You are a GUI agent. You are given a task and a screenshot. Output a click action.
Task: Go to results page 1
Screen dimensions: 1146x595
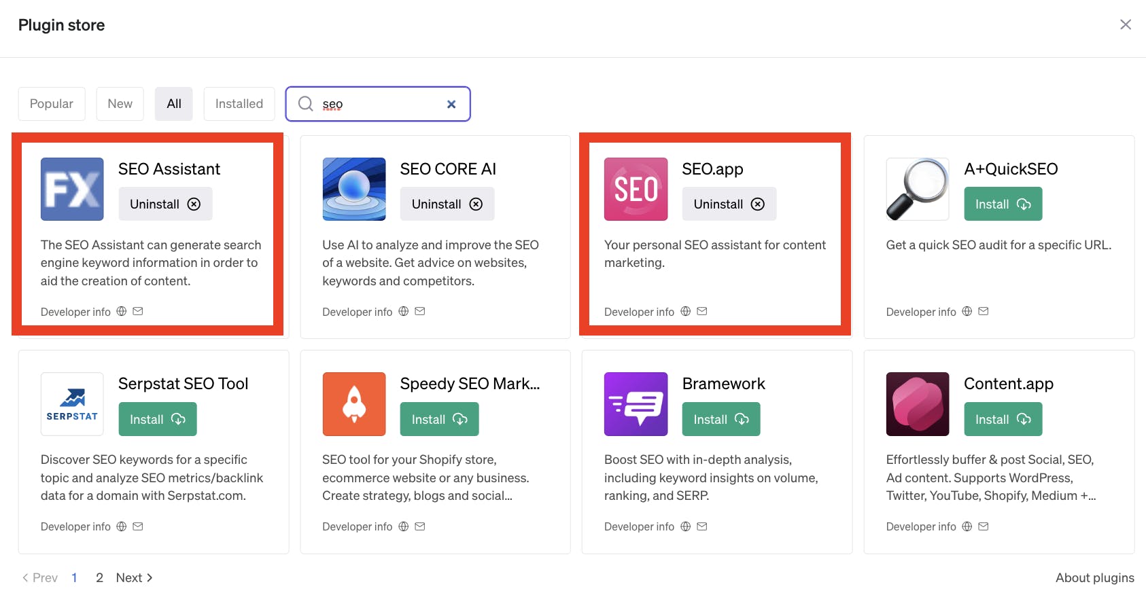pos(75,578)
